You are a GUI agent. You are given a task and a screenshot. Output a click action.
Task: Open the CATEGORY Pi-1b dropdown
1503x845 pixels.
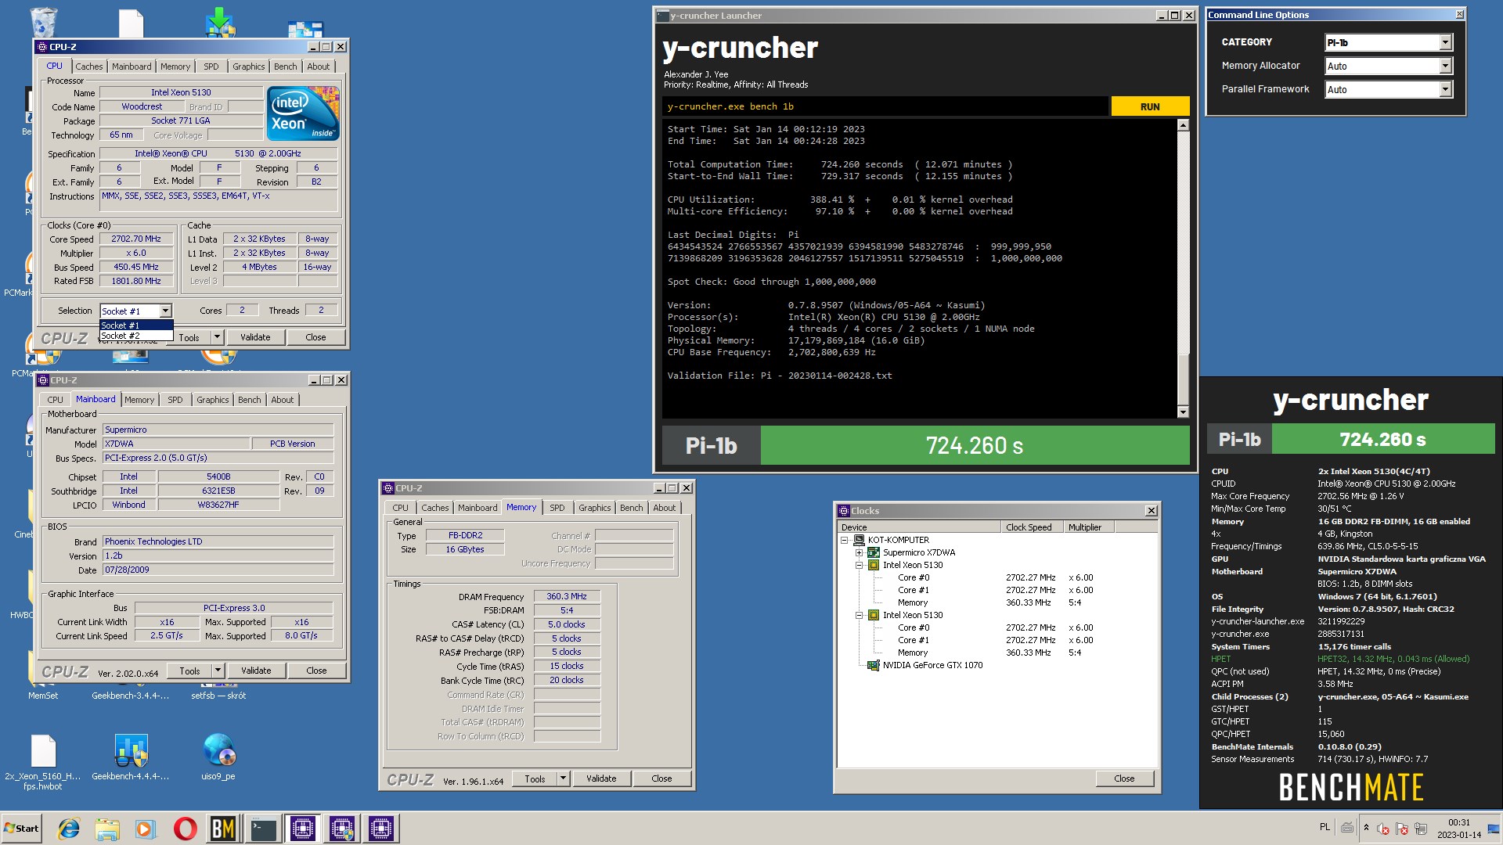1445,42
